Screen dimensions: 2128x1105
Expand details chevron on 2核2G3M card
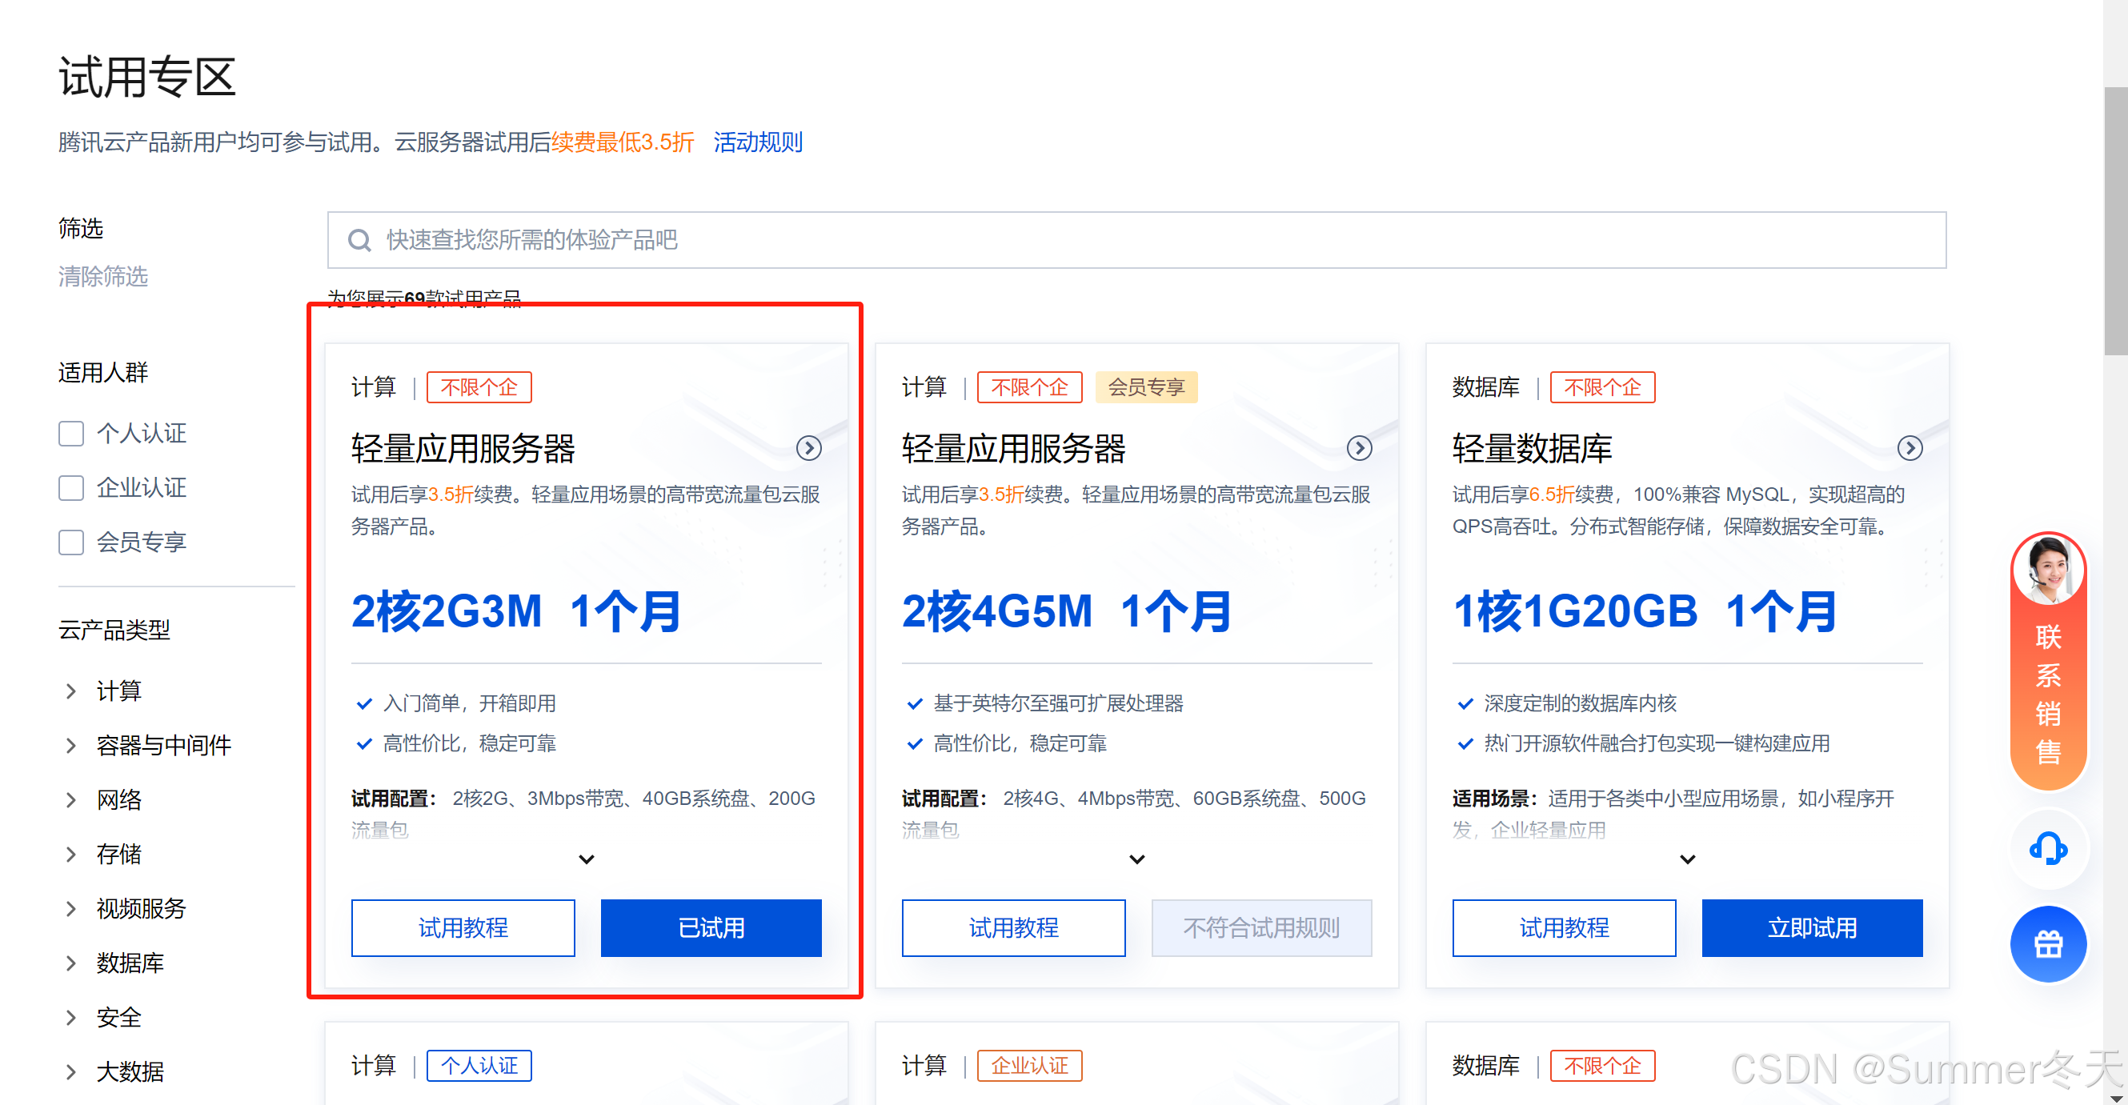tap(587, 859)
